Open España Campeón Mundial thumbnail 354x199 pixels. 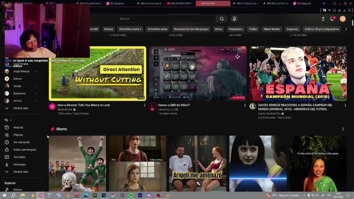tap(298, 73)
